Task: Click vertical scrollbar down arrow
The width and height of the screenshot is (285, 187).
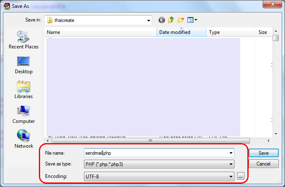Action: pyautogui.click(x=276, y=134)
